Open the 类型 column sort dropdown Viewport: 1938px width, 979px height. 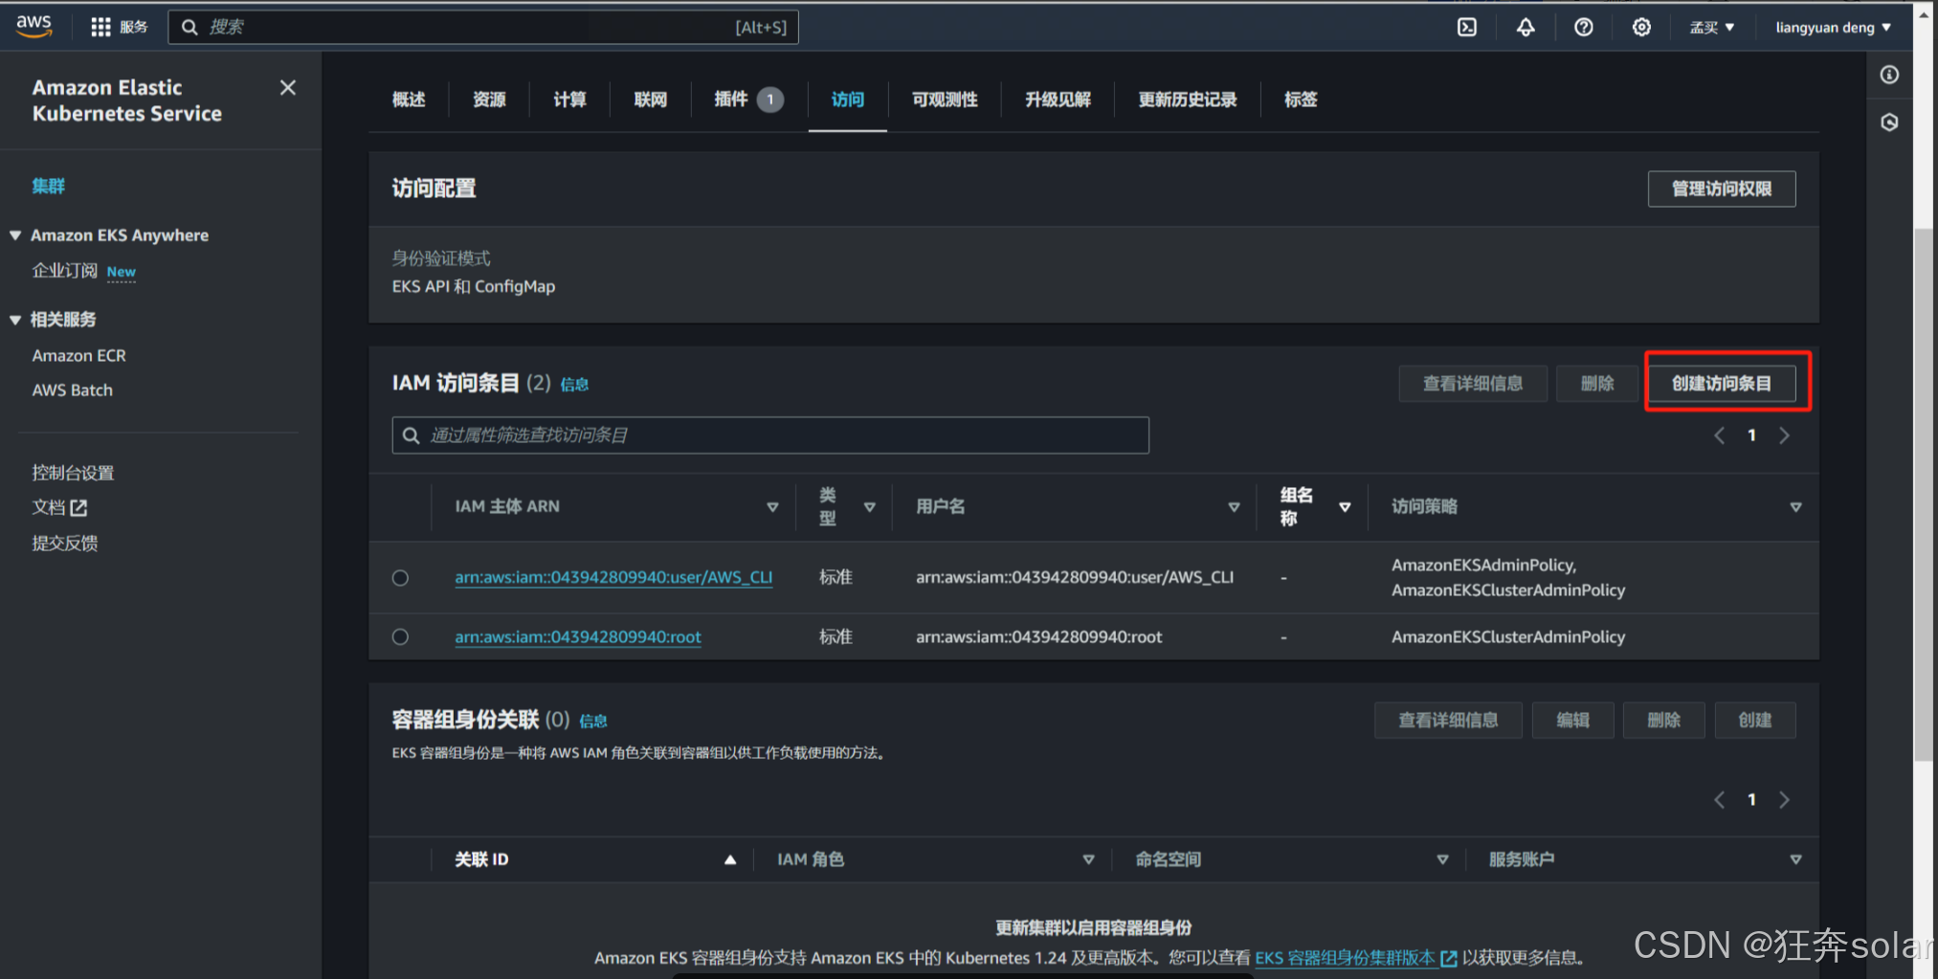tap(870, 507)
